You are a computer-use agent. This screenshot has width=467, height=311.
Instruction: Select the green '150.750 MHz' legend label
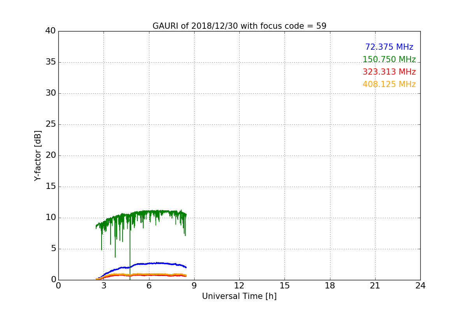point(389,59)
